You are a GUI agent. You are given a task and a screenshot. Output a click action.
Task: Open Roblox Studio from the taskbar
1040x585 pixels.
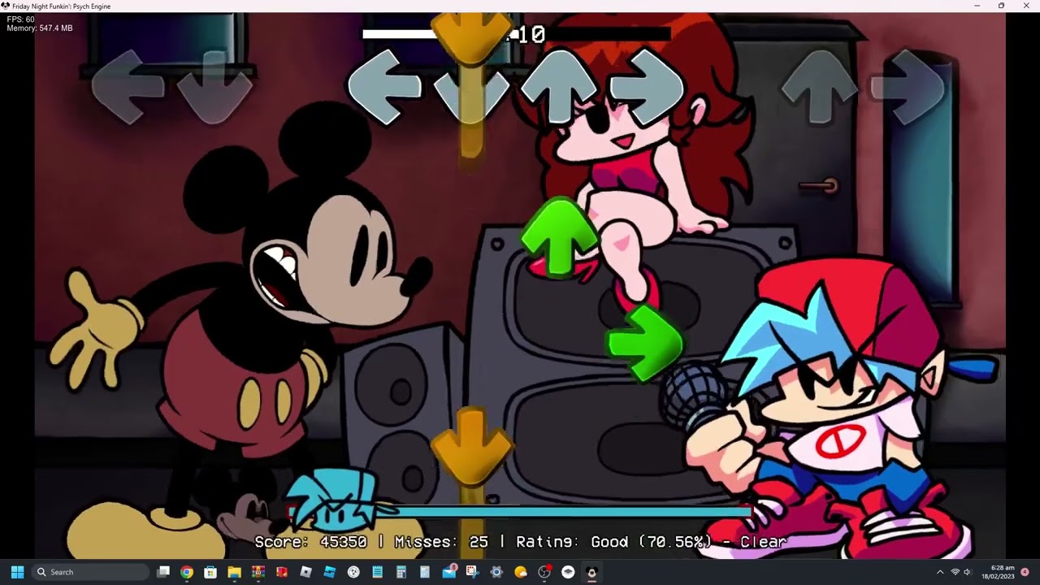pyautogui.click(x=330, y=572)
